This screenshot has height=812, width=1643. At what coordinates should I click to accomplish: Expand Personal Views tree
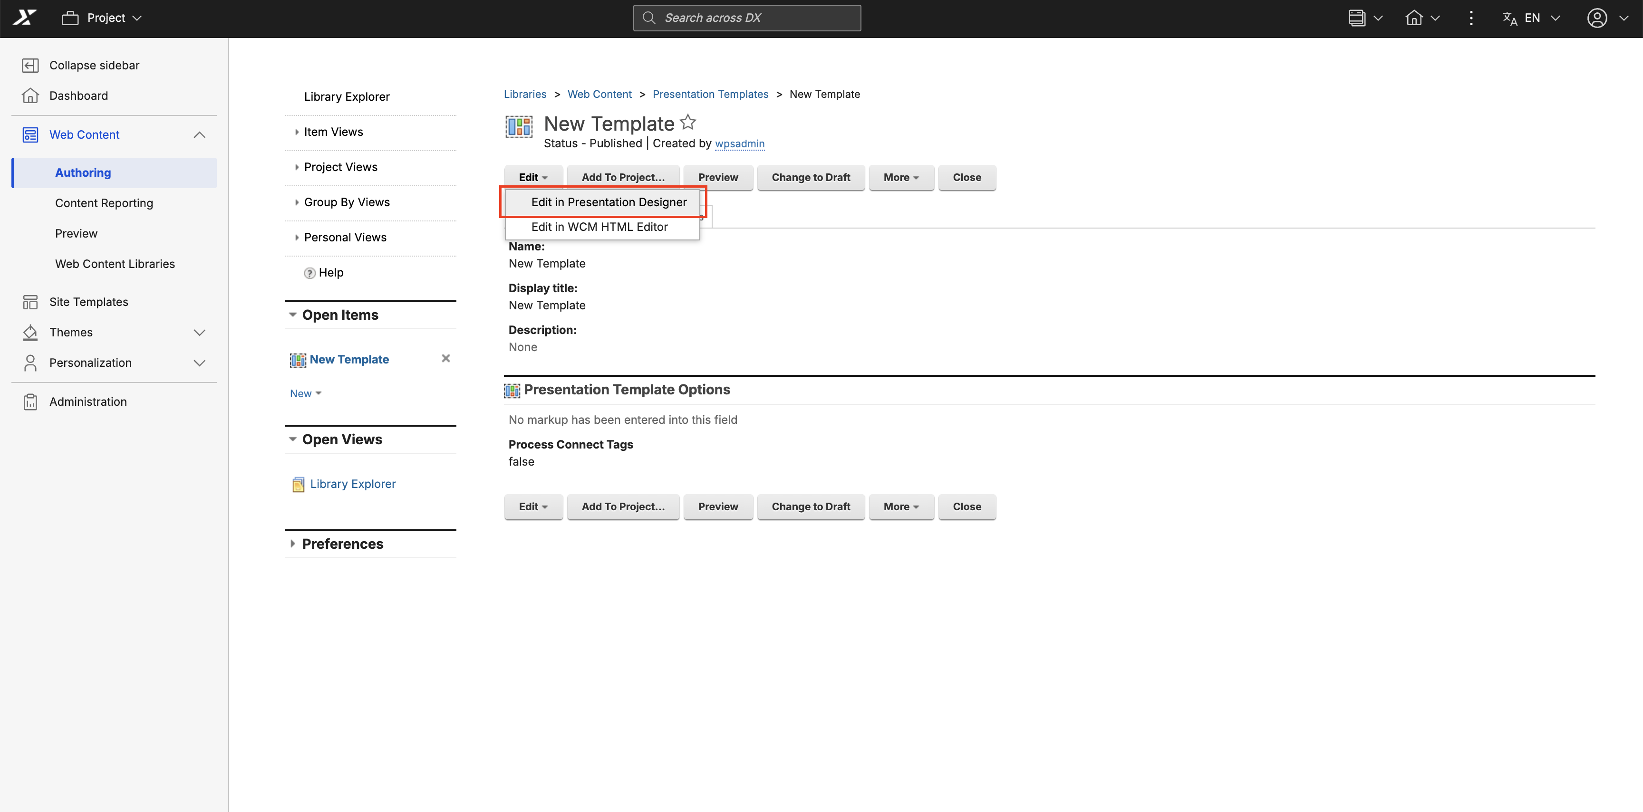coord(297,237)
